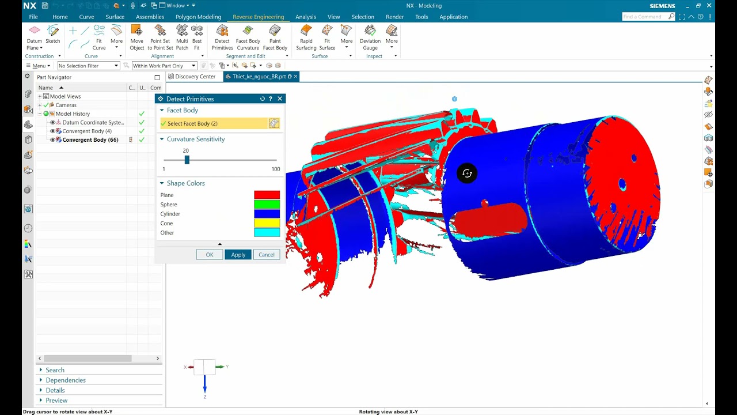The width and height of the screenshot is (737, 415).
Task: Change the Plane red color swatch
Action: [x=267, y=195]
